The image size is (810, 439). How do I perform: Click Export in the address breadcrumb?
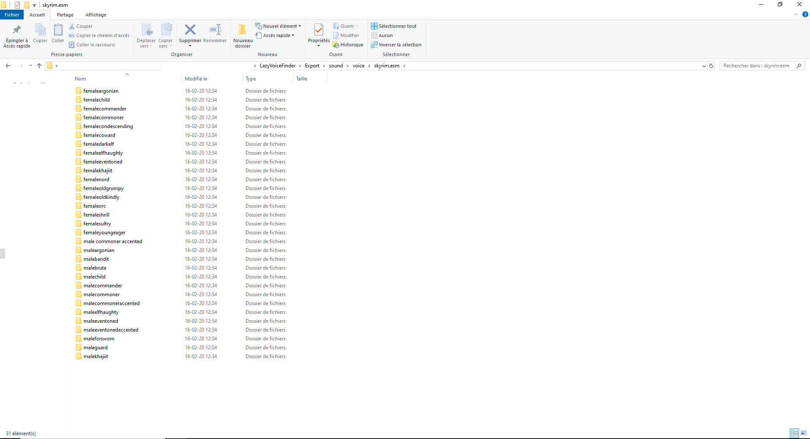tap(312, 66)
